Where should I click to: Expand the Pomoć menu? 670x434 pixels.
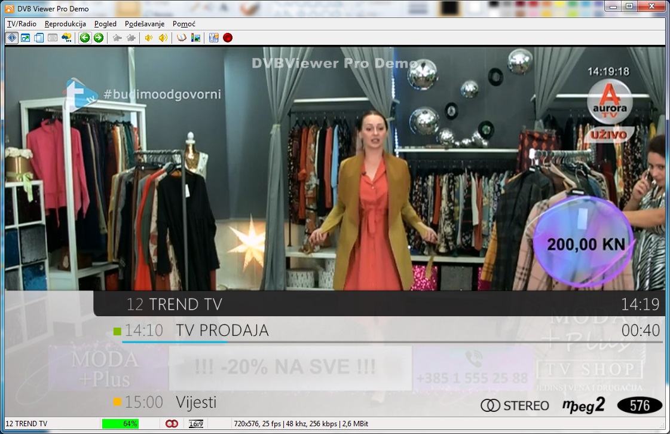[x=183, y=24]
